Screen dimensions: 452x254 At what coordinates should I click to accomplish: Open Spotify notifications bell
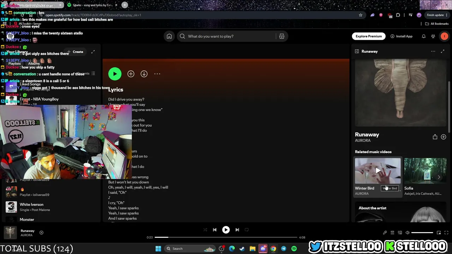tap(424, 36)
